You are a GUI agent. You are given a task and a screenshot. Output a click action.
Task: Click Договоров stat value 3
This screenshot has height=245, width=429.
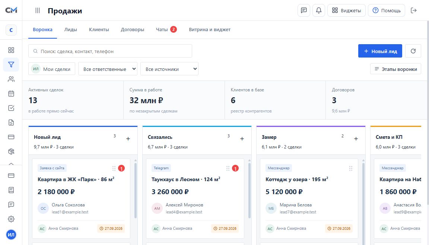click(334, 100)
